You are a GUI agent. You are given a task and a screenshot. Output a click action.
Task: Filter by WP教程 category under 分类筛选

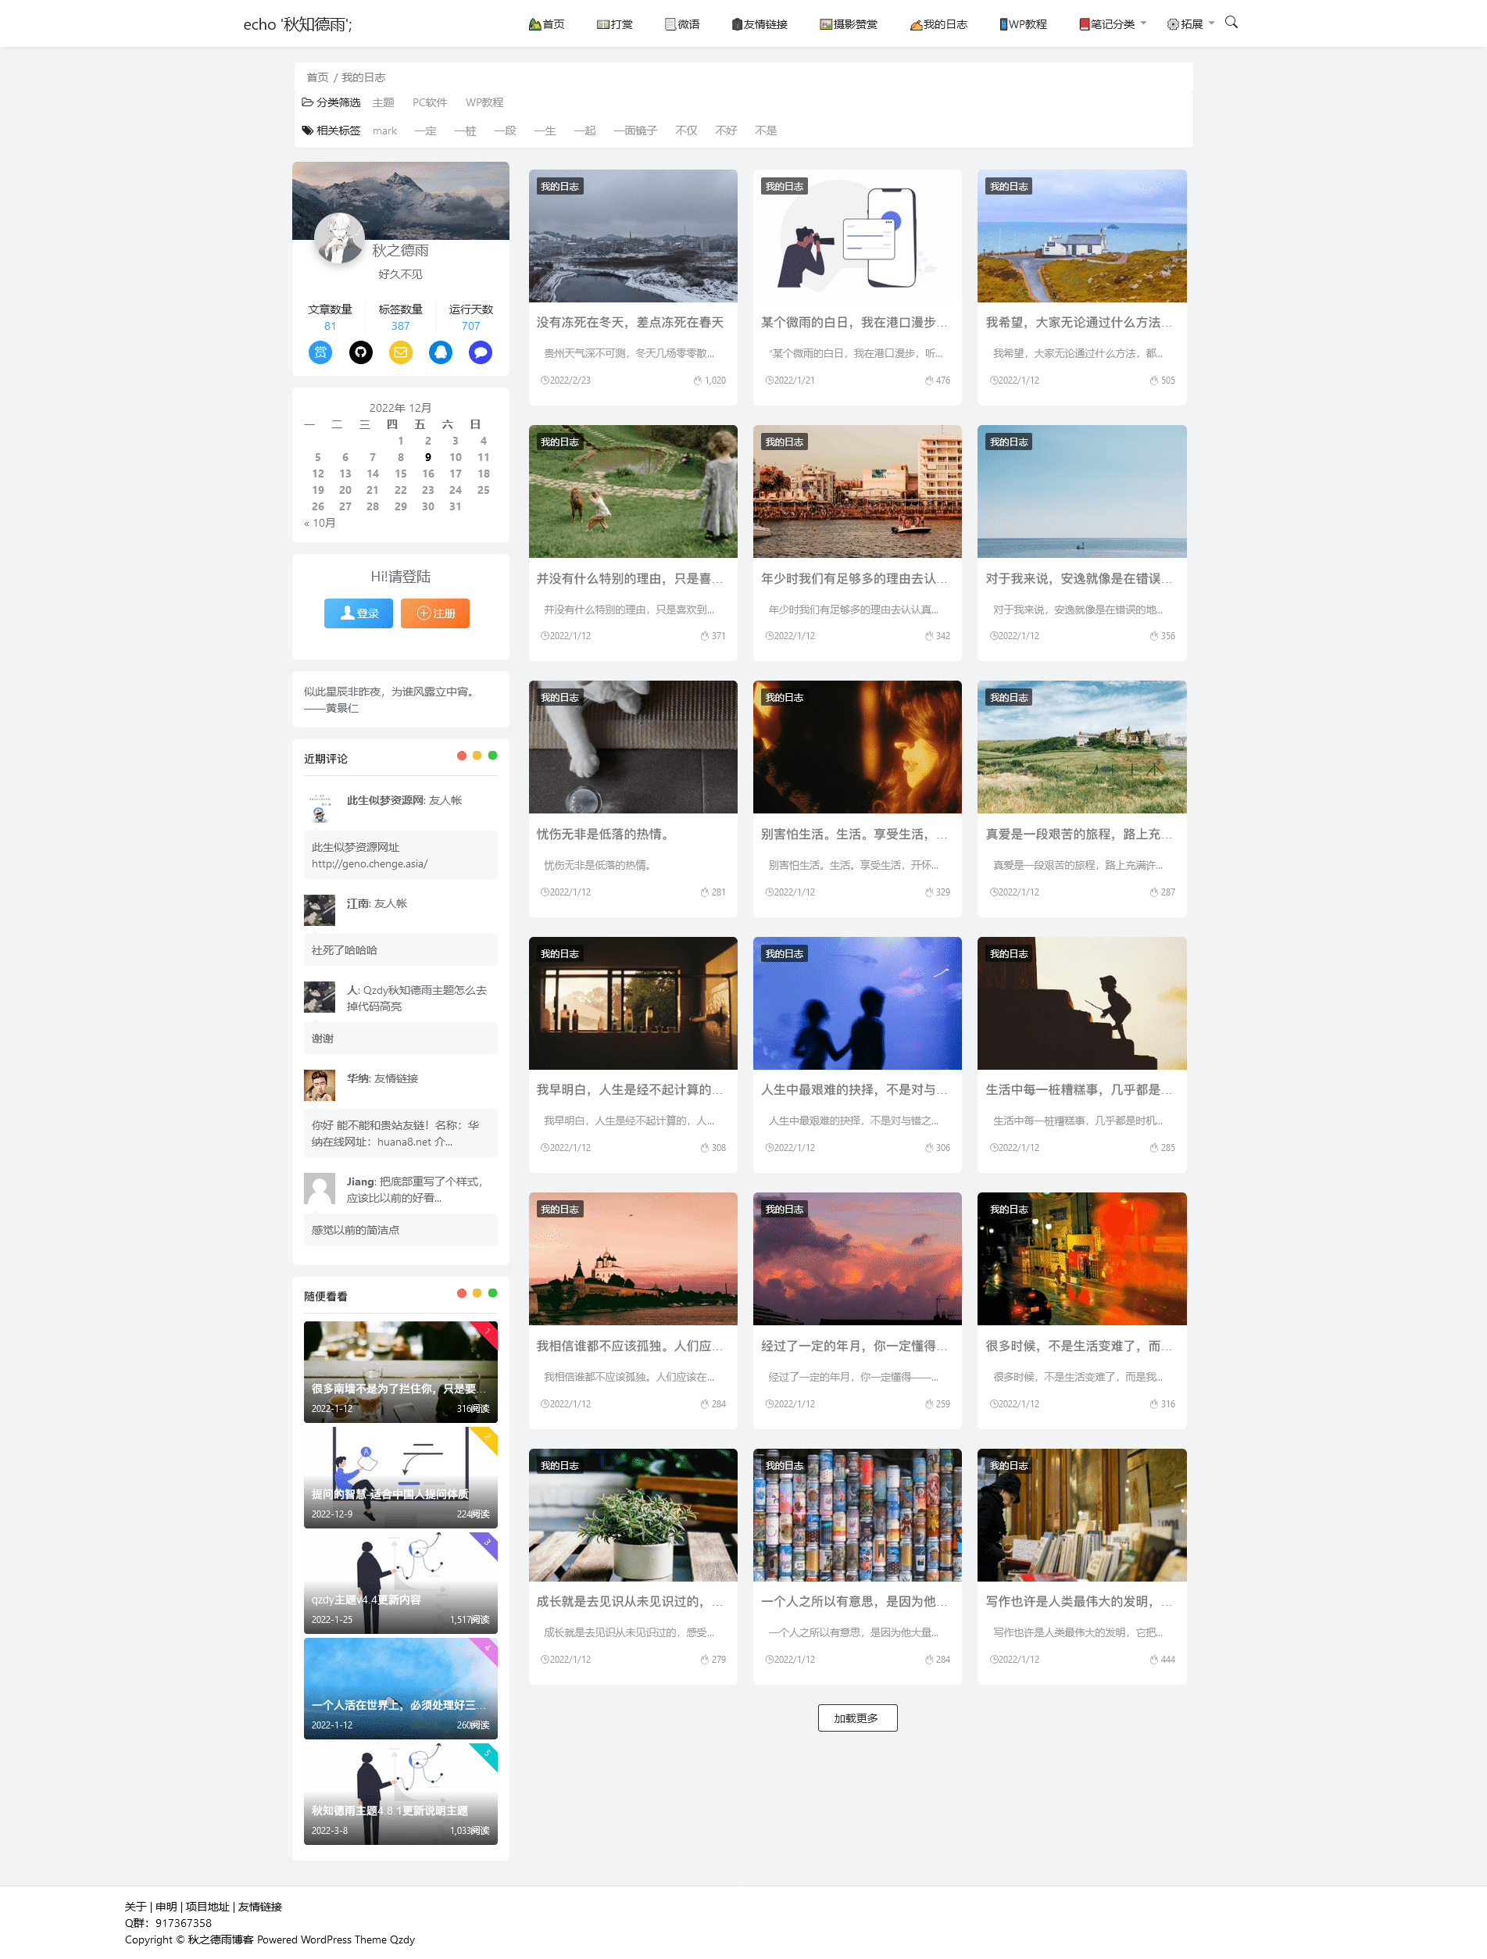[x=484, y=102]
